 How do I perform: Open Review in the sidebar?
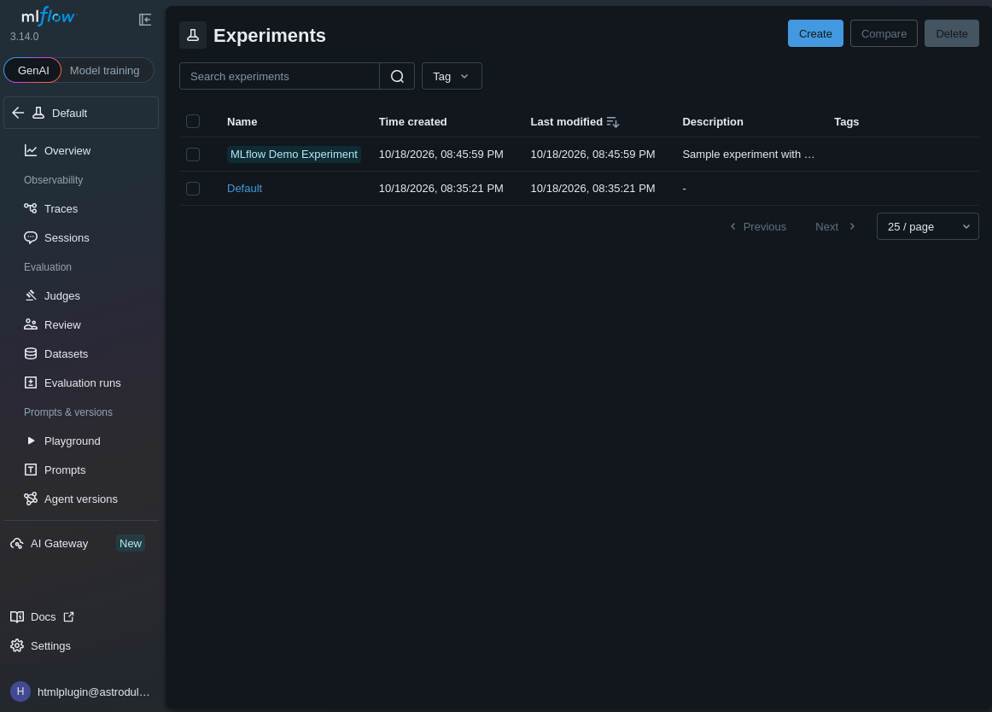[81, 324]
